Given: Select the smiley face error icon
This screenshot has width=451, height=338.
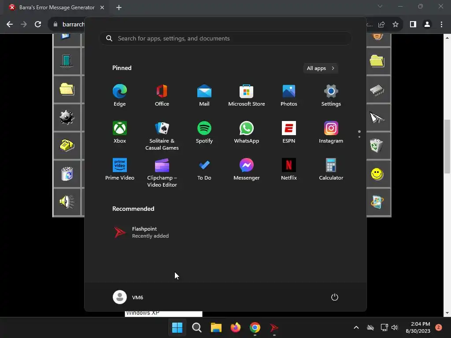Looking at the screenshot, I should point(377,174).
